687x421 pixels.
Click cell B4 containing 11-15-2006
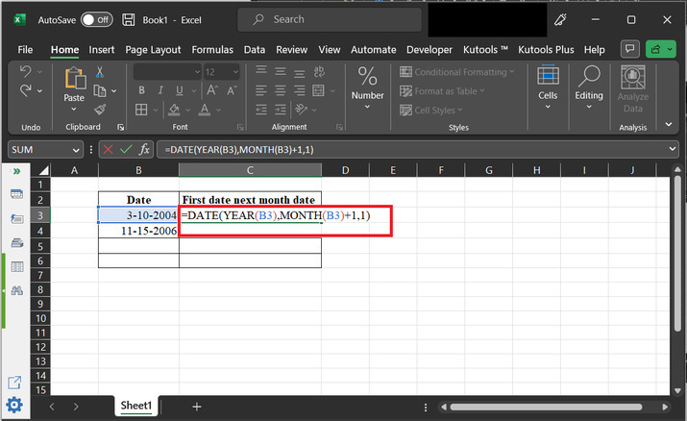click(x=138, y=232)
